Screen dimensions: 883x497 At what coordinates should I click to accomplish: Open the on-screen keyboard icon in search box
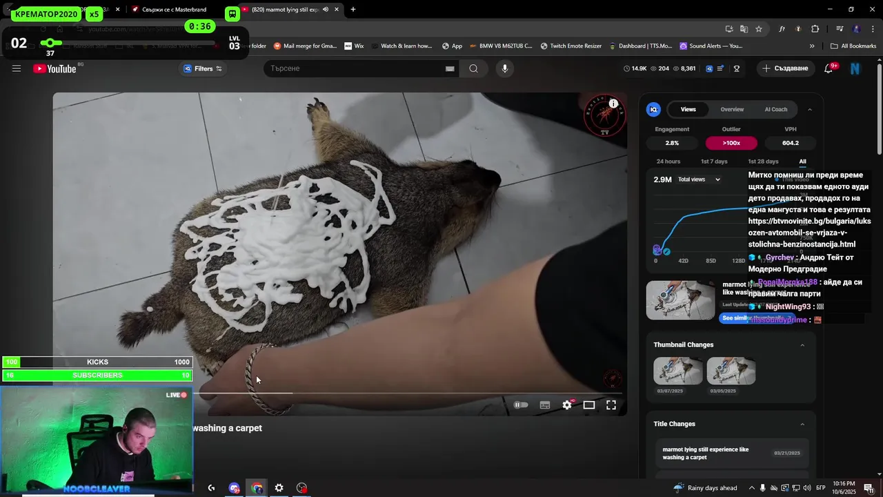[450, 68]
